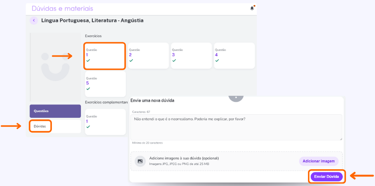Click inside the question text area

point(236,127)
